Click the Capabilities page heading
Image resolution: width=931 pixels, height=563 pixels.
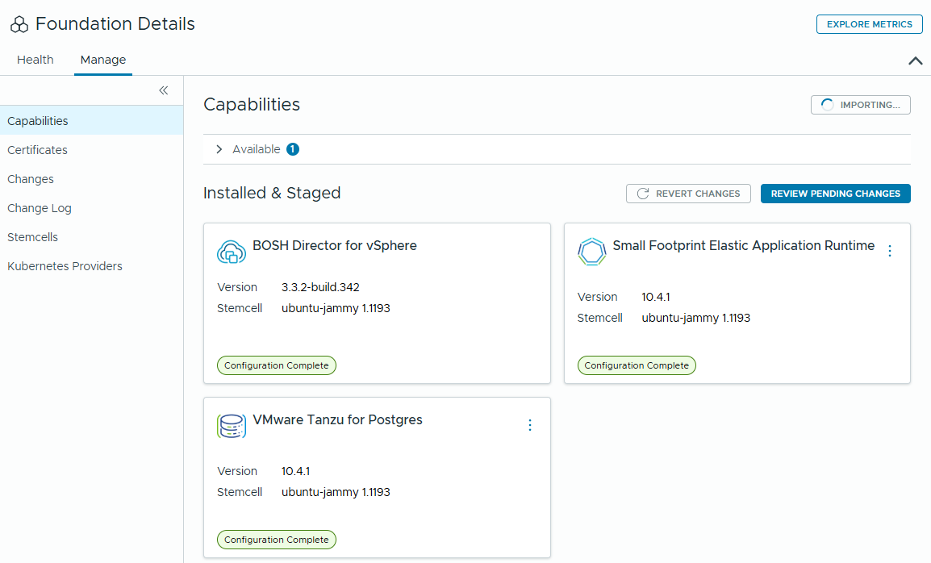click(x=252, y=105)
